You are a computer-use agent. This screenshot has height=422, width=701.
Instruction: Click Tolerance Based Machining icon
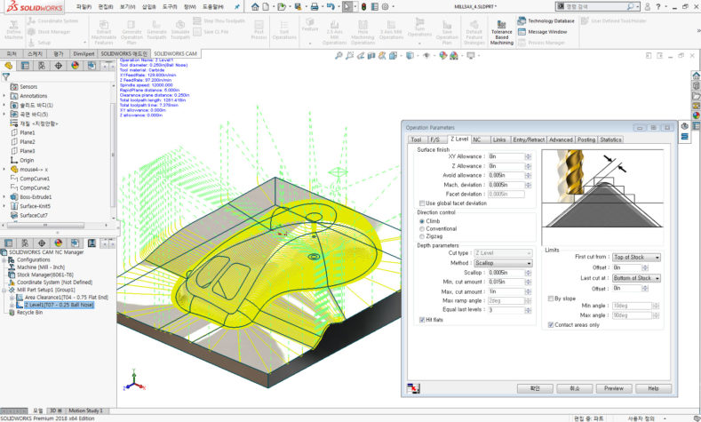click(501, 23)
